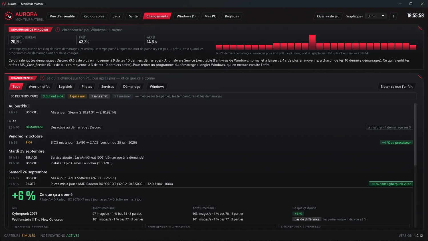This screenshot has height=241, width=428.
Task: Select the EasyAntiCheat_EOS service added row
Action: click(x=211, y=157)
